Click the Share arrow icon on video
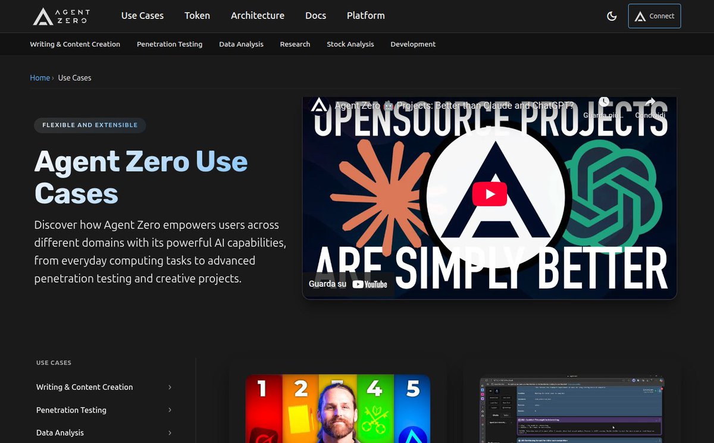This screenshot has height=443, width=714. 650,102
